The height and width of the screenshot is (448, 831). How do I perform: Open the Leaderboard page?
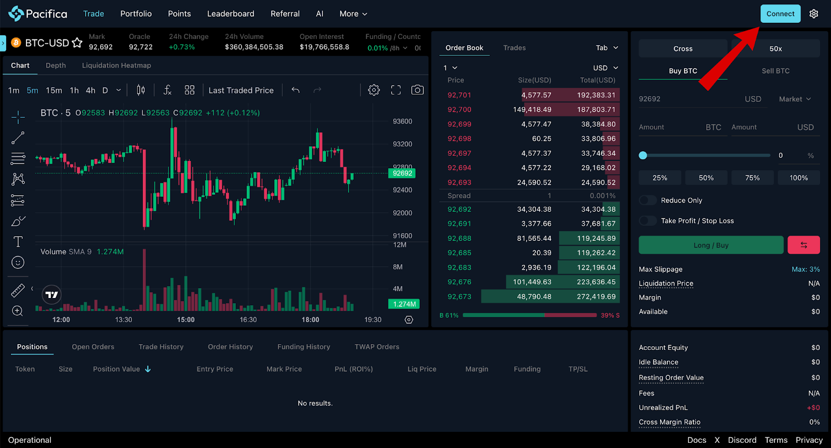pos(231,14)
